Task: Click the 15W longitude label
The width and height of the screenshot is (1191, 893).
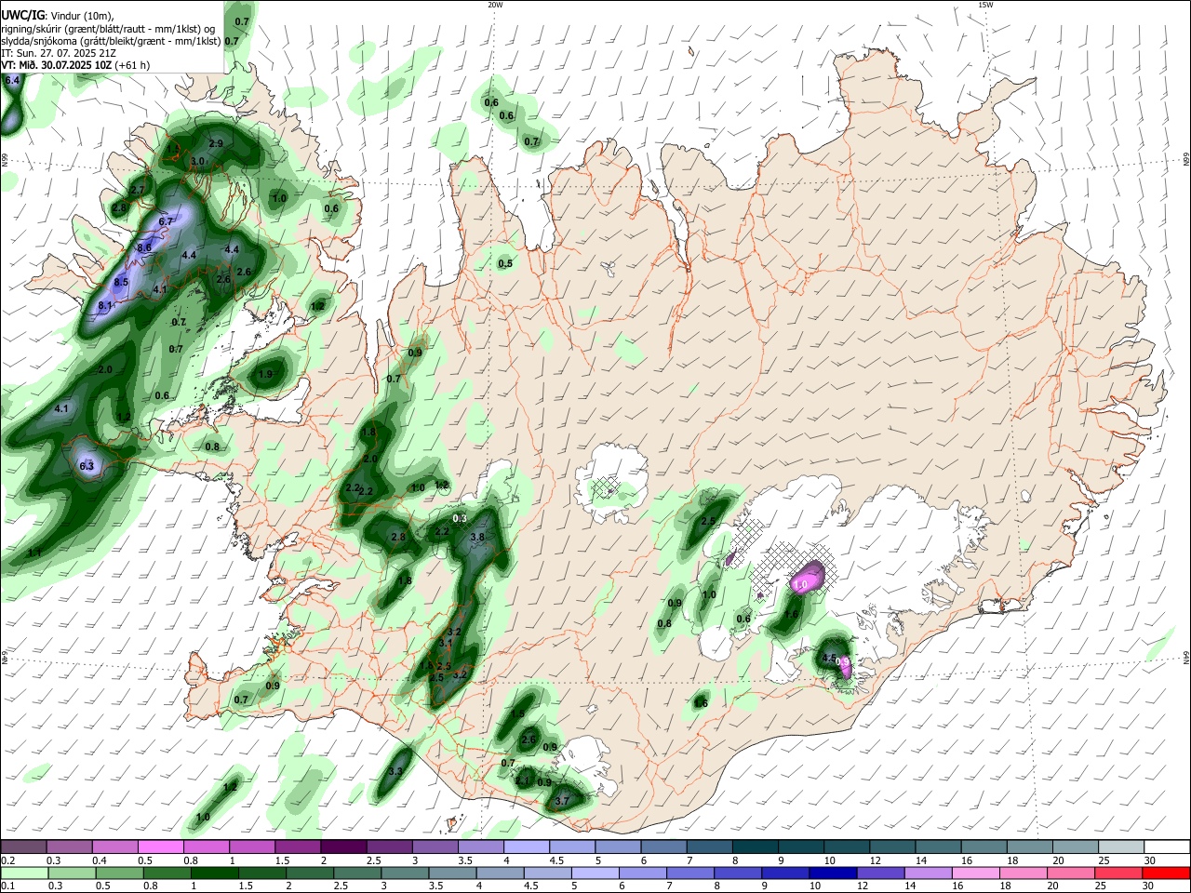Action: coord(985,5)
